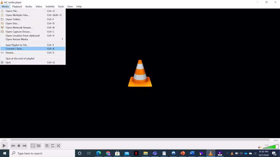Select Save Playlist to File...
The image size is (280, 157).
(33, 45)
